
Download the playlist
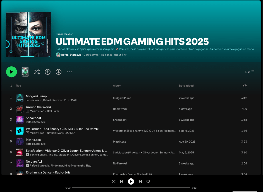[x=59, y=72]
